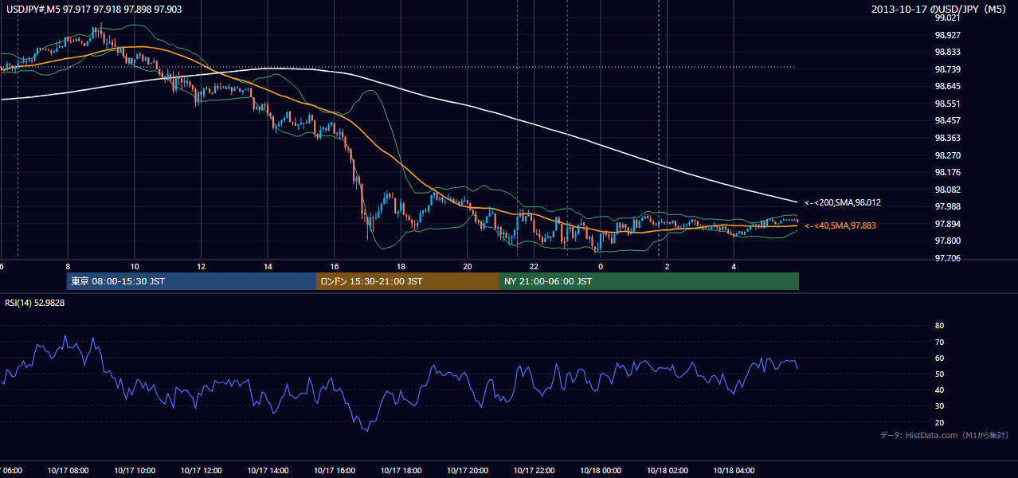Click hour tick 4 under price chart
The height and width of the screenshot is (478, 1018).
pos(734,267)
